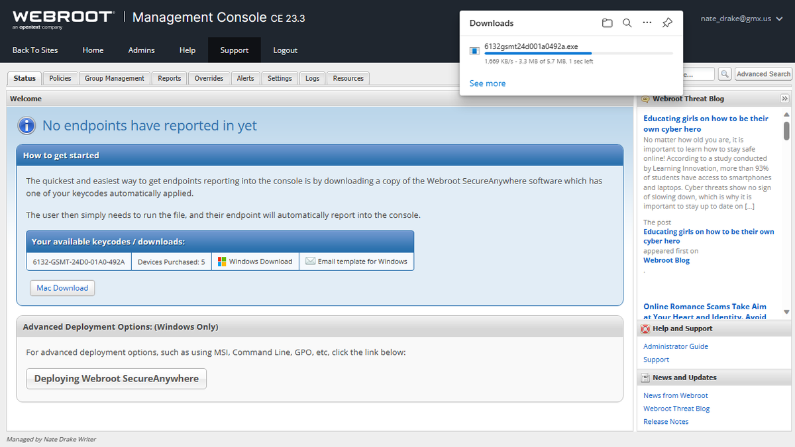Click the envelope icon for Email template
The width and height of the screenshot is (795, 447).
point(310,261)
